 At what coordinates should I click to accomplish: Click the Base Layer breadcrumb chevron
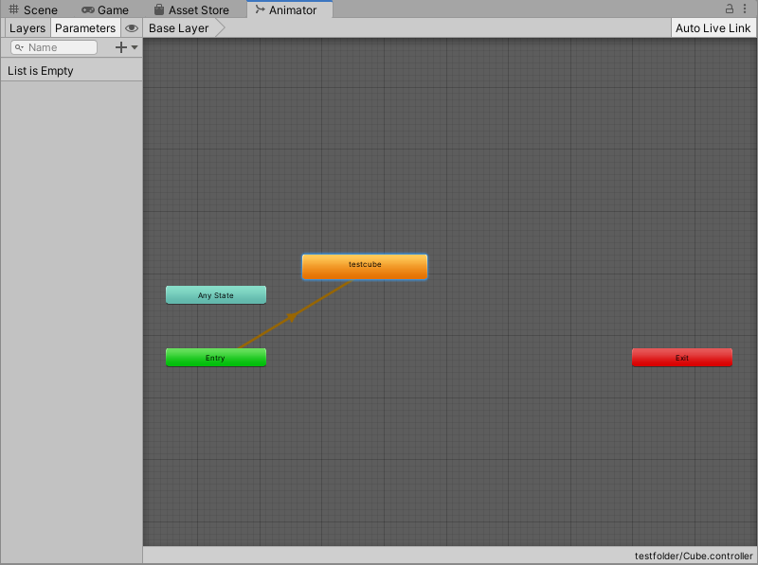220,27
